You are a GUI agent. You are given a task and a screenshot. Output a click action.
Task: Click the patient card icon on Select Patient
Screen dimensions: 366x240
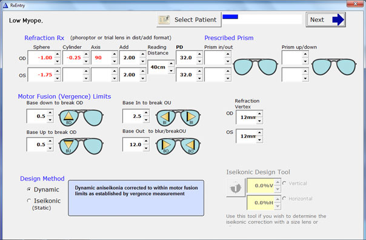point(164,19)
